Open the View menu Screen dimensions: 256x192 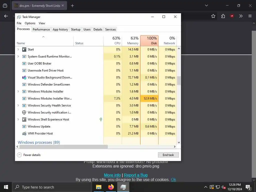(42, 23)
